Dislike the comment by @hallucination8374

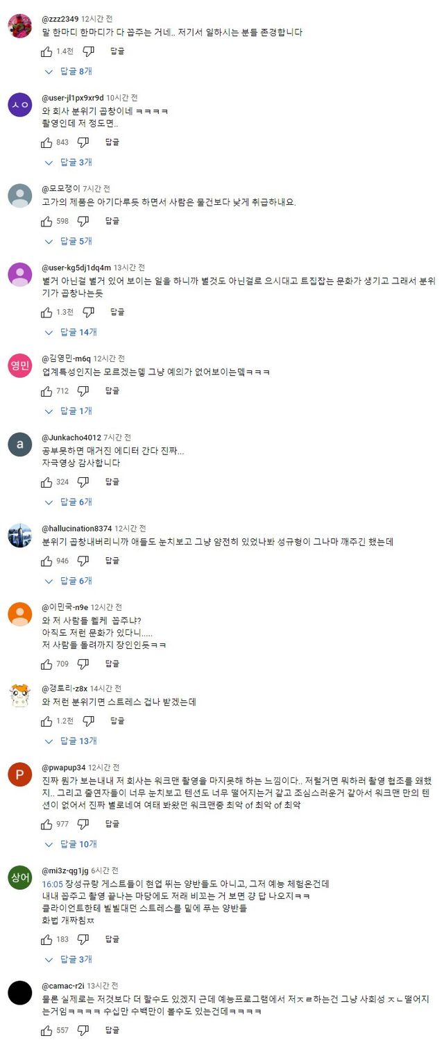pyautogui.click(x=83, y=561)
